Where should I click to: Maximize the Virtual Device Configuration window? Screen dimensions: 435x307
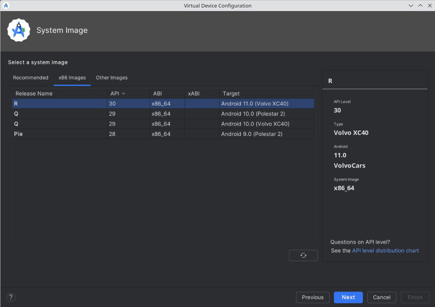pyautogui.click(x=420, y=6)
